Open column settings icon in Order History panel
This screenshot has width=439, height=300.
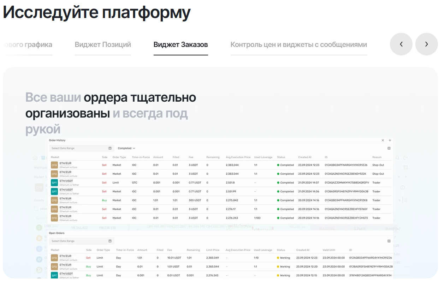click(389, 148)
